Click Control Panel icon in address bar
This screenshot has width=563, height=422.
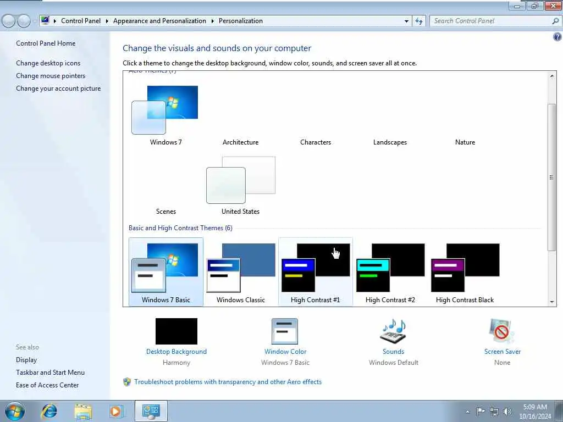click(45, 20)
